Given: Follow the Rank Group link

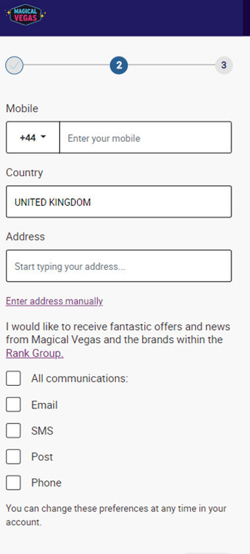Looking at the screenshot, I should point(35,354).
